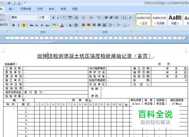This screenshot has height=137, width=189.
Task: Click the numbering list icon
Action: tap(91, 18)
